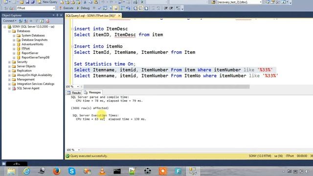
Task: Open the Connect dropdown in Object Explorer
Action: (10, 21)
